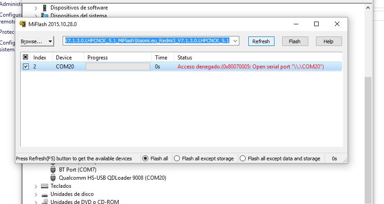384x204 pixels.
Task: Expand 'Unidades de DVD o CD-ROM' category
Action: click(36, 202)
